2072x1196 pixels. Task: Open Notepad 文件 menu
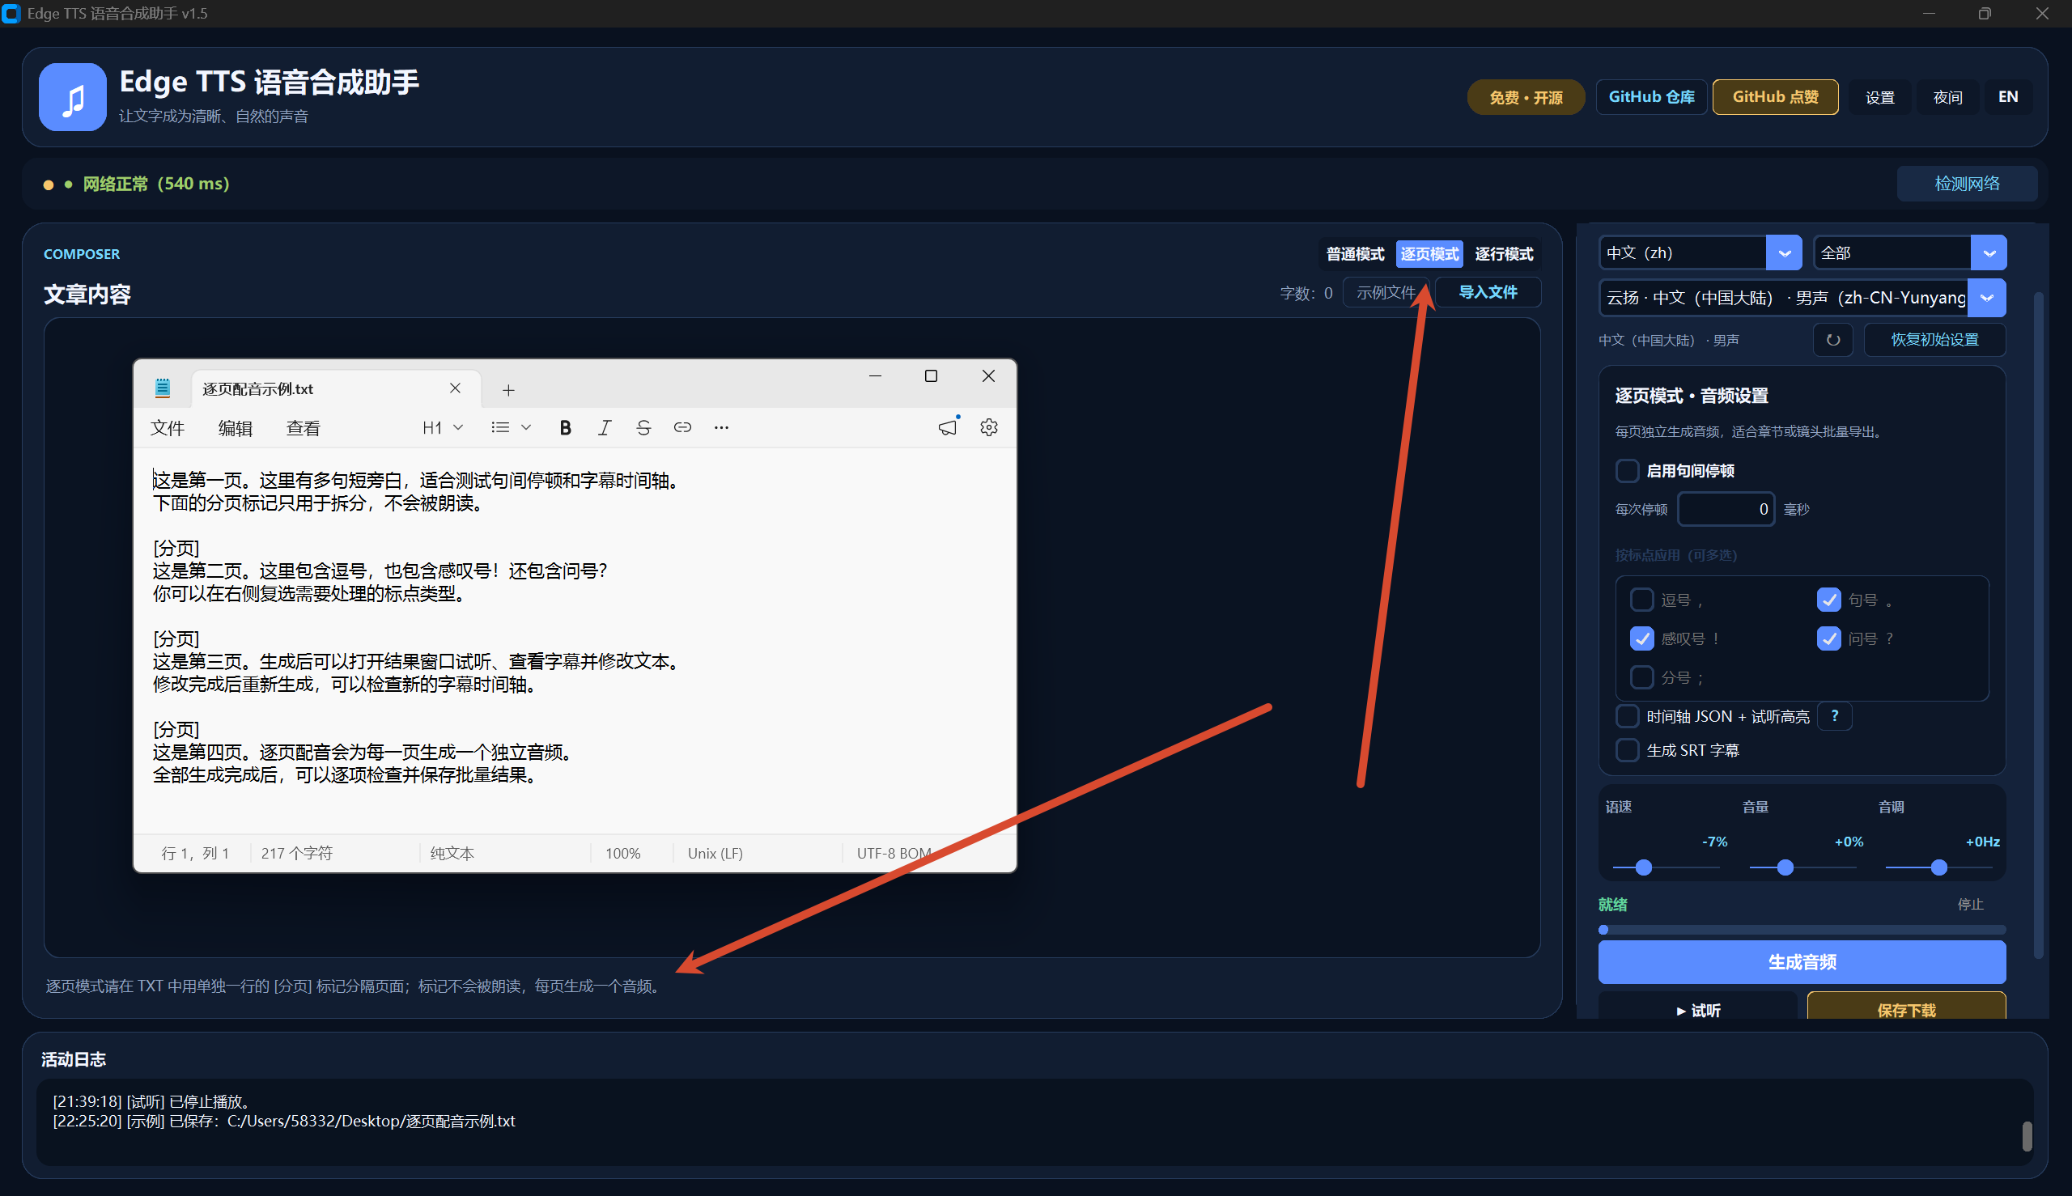(168, 428)
